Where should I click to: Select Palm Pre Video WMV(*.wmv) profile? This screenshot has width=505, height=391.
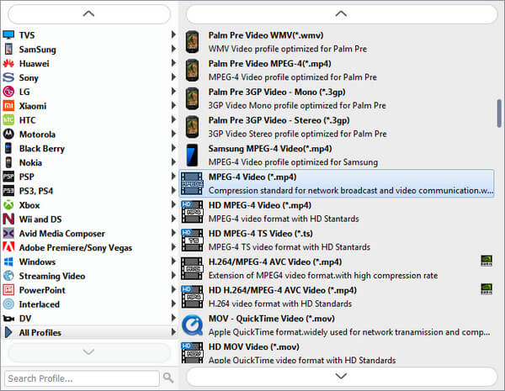(x=337, y=42)
